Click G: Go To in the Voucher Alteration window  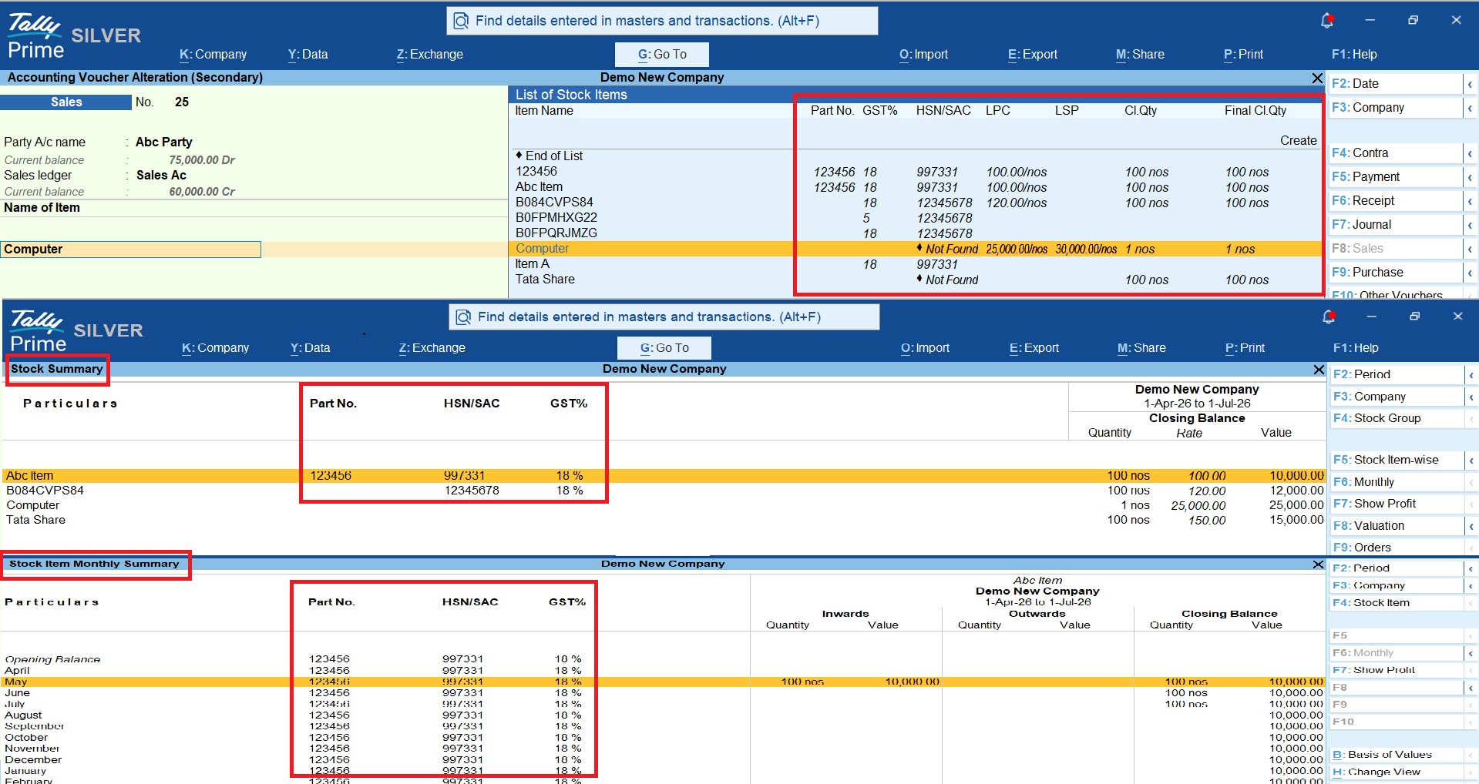point(662,55)
